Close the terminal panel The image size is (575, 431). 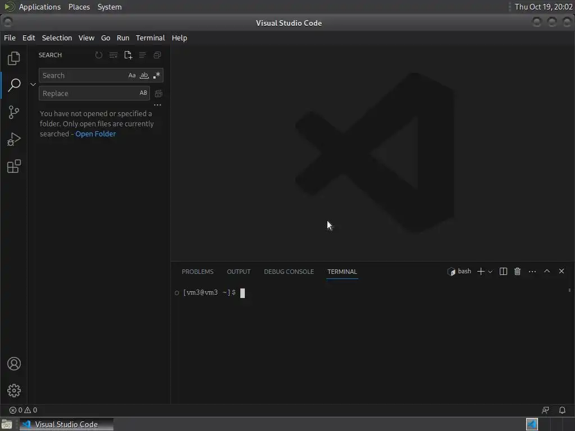(562, 271)
